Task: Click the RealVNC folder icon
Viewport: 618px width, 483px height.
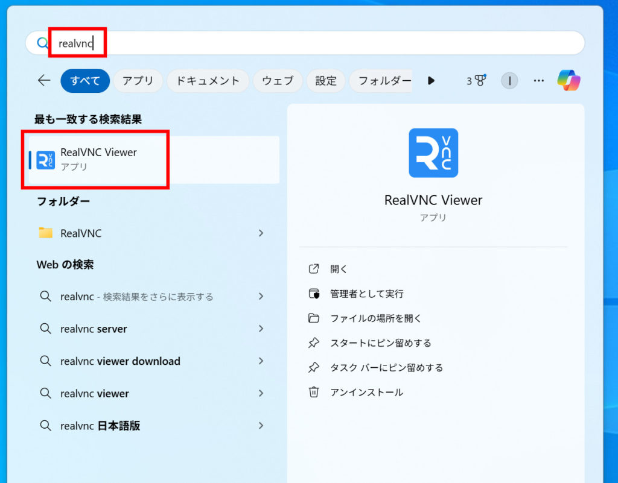Action: pos(45,233)
